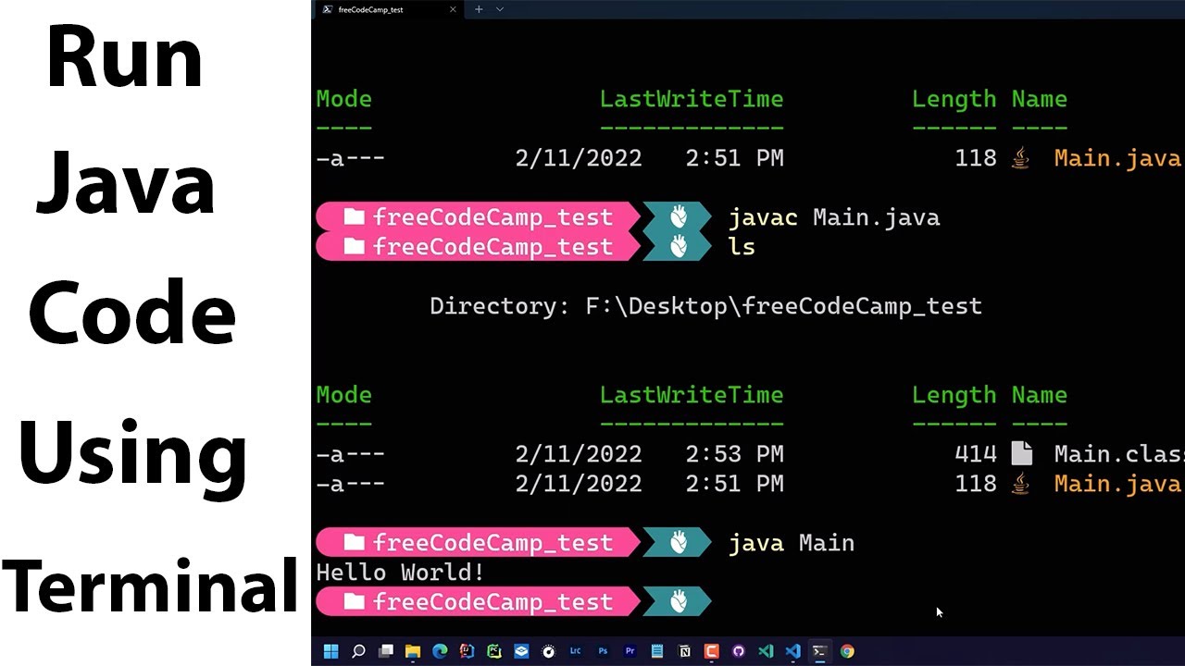Close the freeCodeCamp_test tab
This screenshot has height=666, width=1185.
[x=453, y=9]
